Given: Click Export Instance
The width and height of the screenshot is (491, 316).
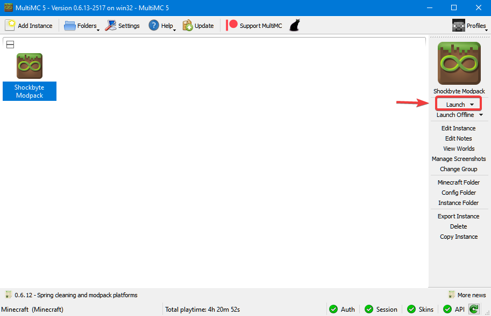Looking at the screenshot, I should (458, 216).
